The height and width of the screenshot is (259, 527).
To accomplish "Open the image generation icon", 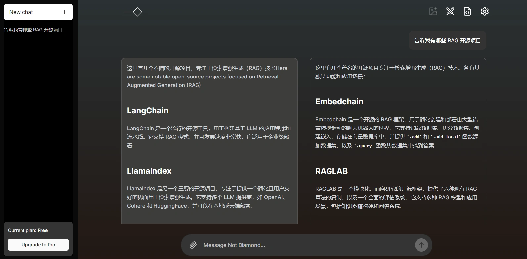I will 433,11.
